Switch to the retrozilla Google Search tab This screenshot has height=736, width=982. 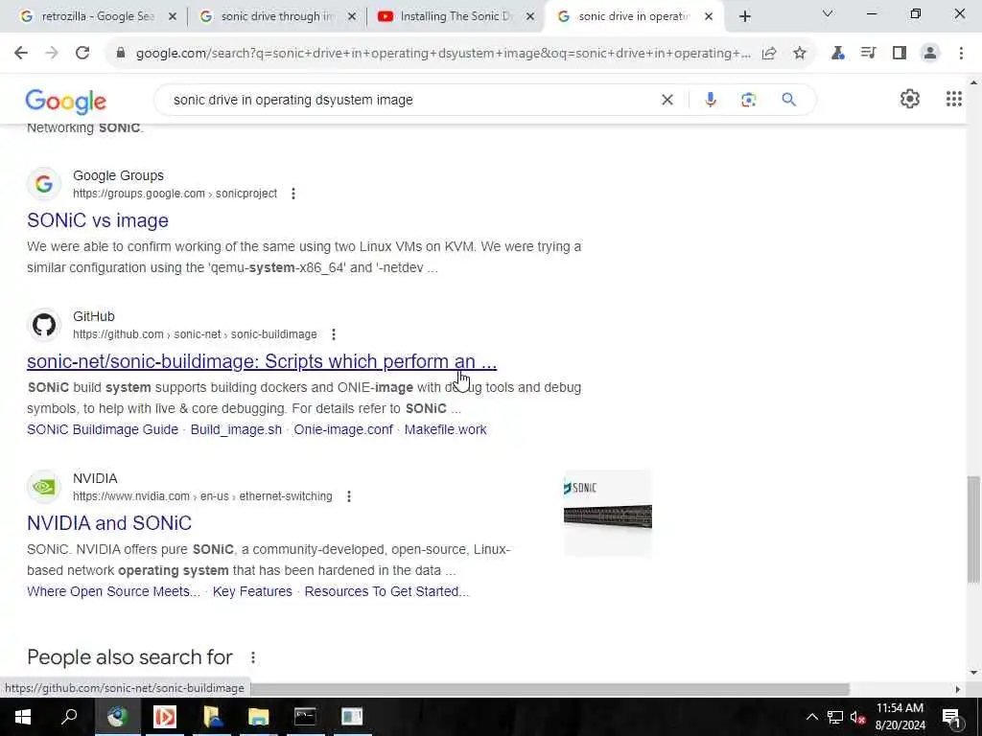point(97,16)
